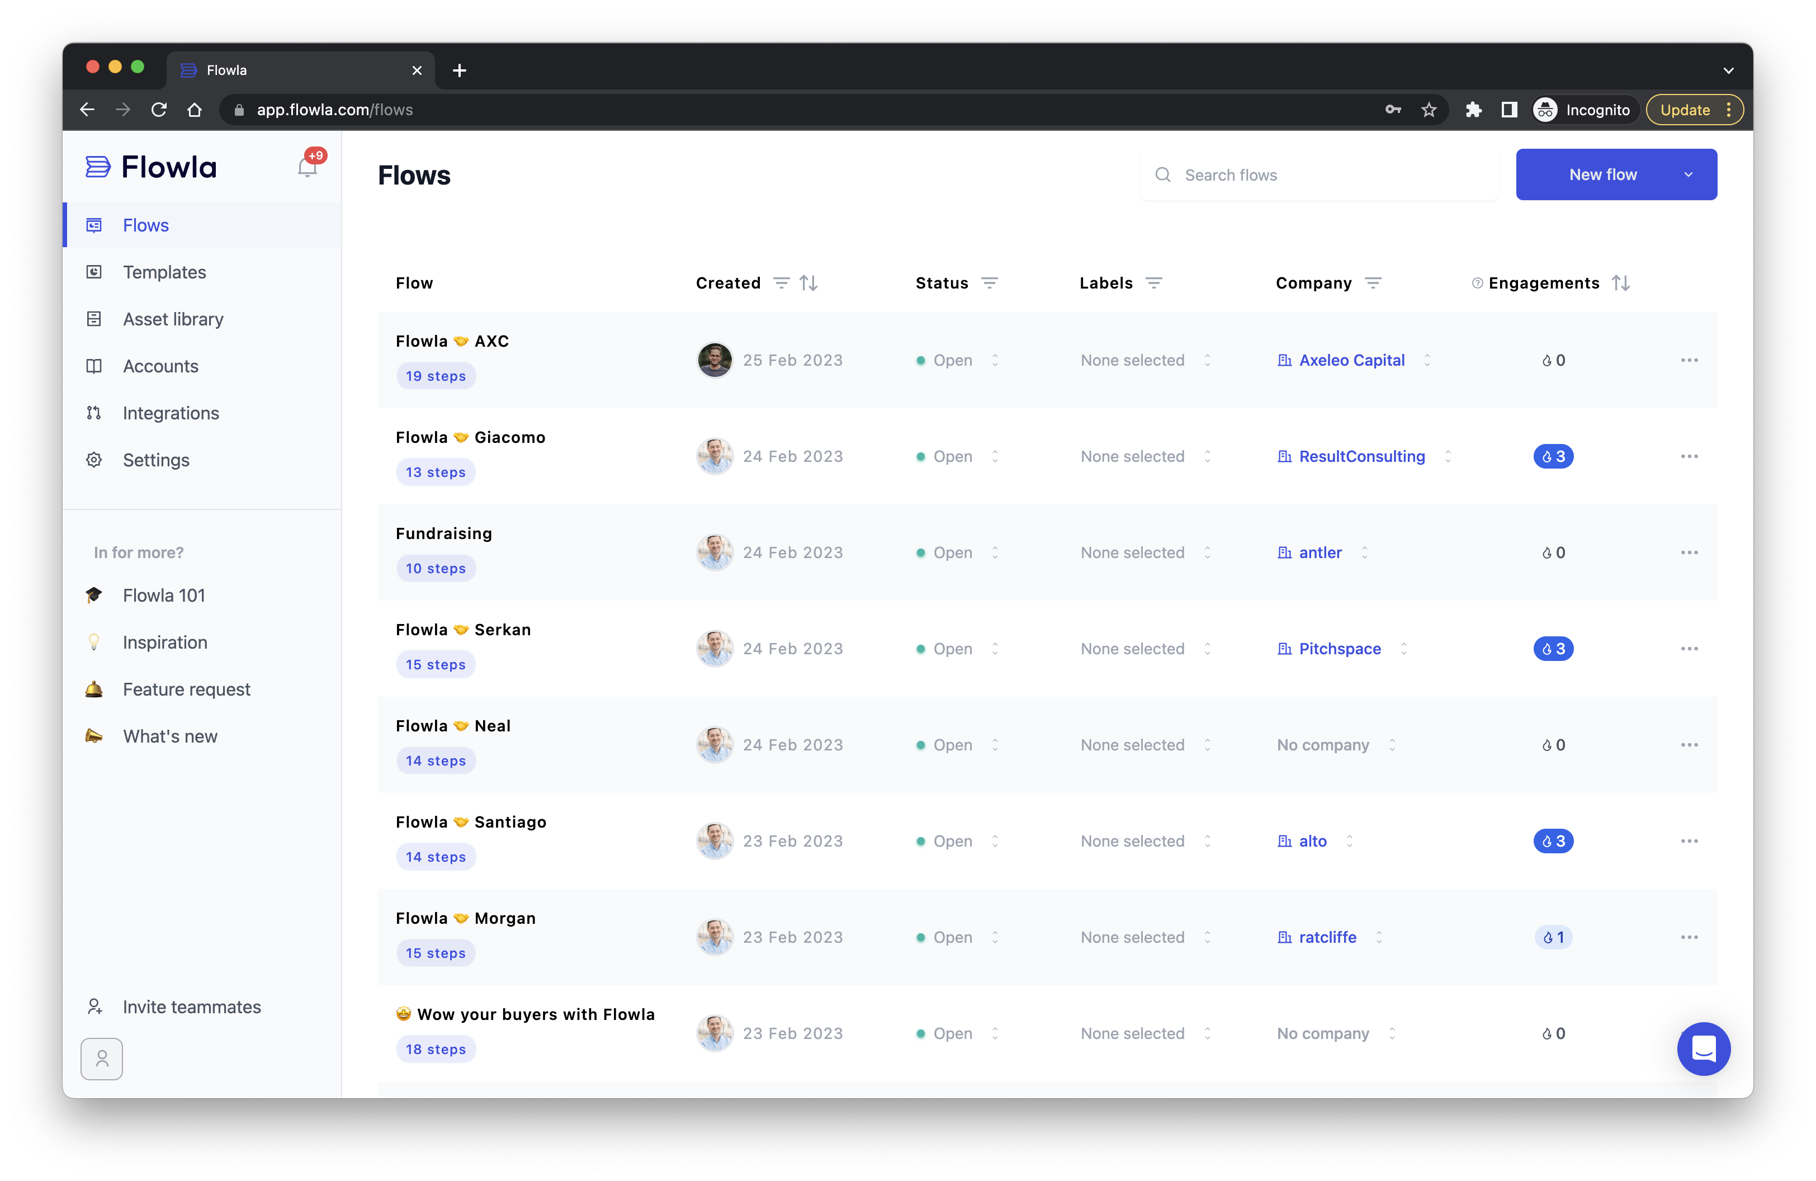Click the three-dot menu on Flowla AXC row
This screenshot has height=1181, width=1816.
(x=1689, y=360)
